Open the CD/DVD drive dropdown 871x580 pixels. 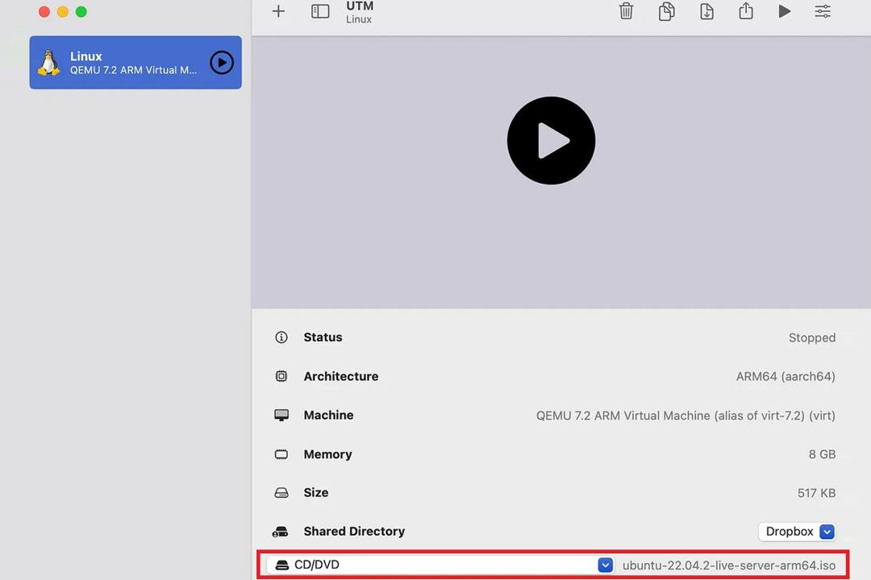pos(440,565)
